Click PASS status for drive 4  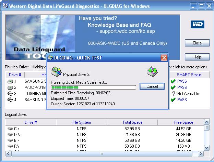(182, 100)
